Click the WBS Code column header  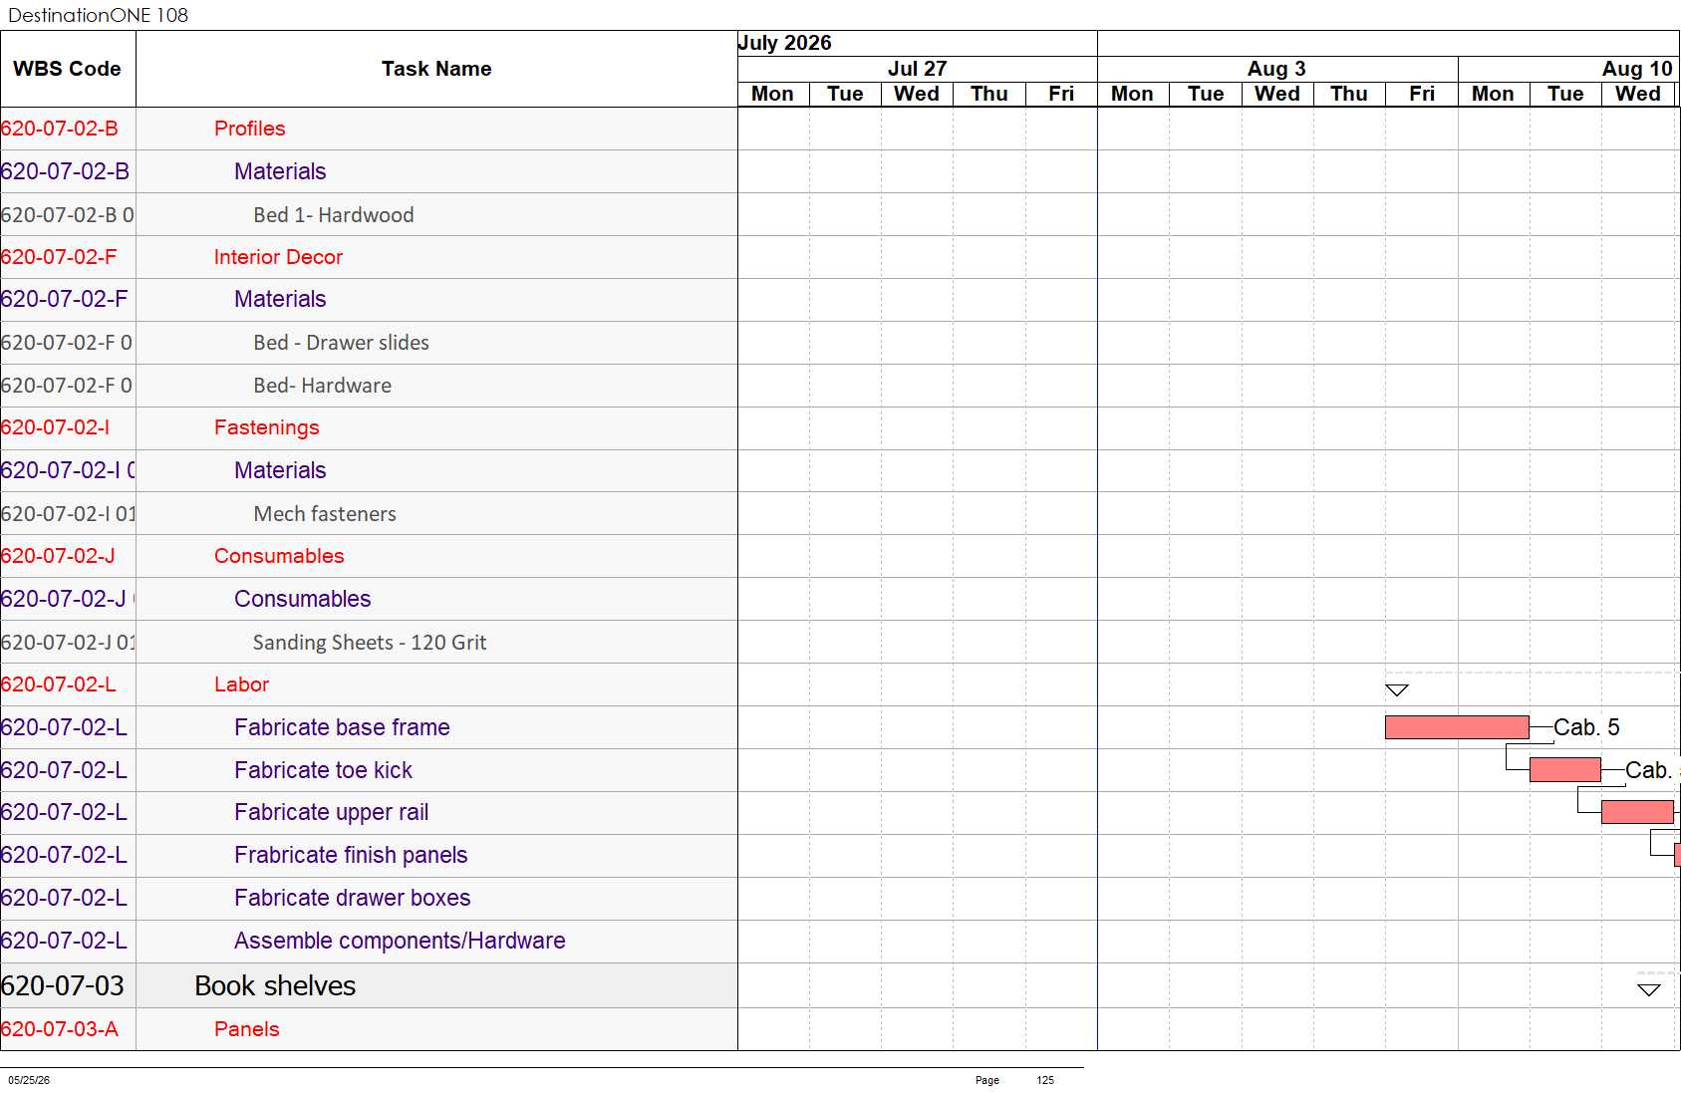point(68,69)
